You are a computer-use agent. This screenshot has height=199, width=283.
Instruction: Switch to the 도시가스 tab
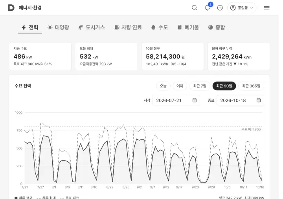point(92,27)
